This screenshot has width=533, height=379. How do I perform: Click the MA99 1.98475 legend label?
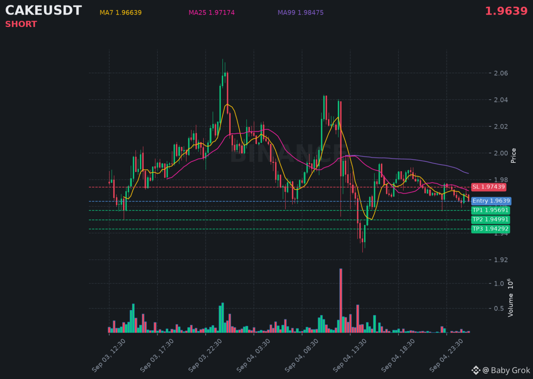pos(301,13)
